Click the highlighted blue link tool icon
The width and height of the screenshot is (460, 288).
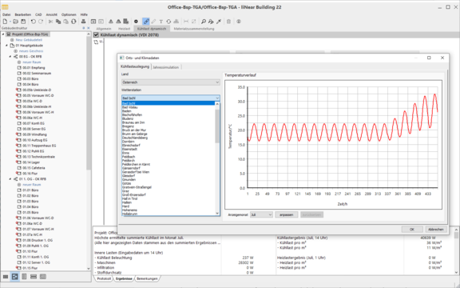pyautogui.click(x=146, y=22)
